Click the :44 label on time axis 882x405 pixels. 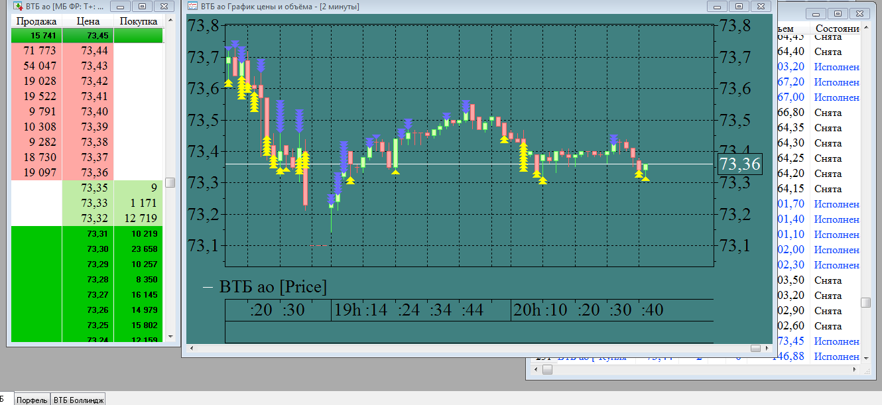(473, 310)
